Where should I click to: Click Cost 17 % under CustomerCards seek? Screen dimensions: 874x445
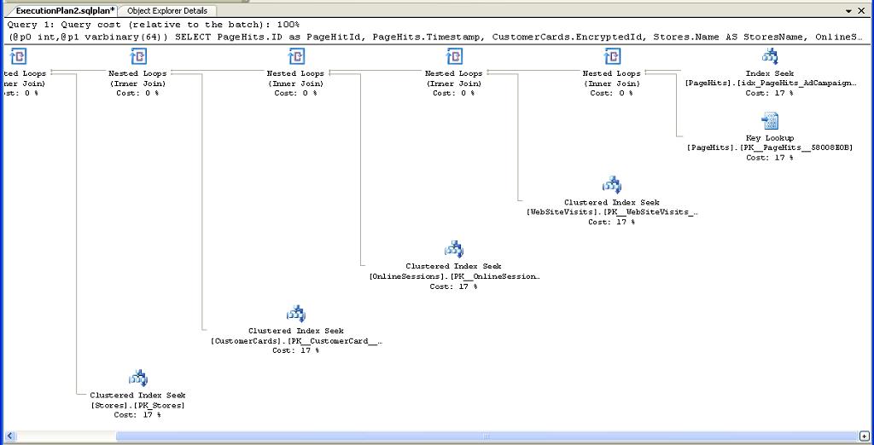pos(296,350)
